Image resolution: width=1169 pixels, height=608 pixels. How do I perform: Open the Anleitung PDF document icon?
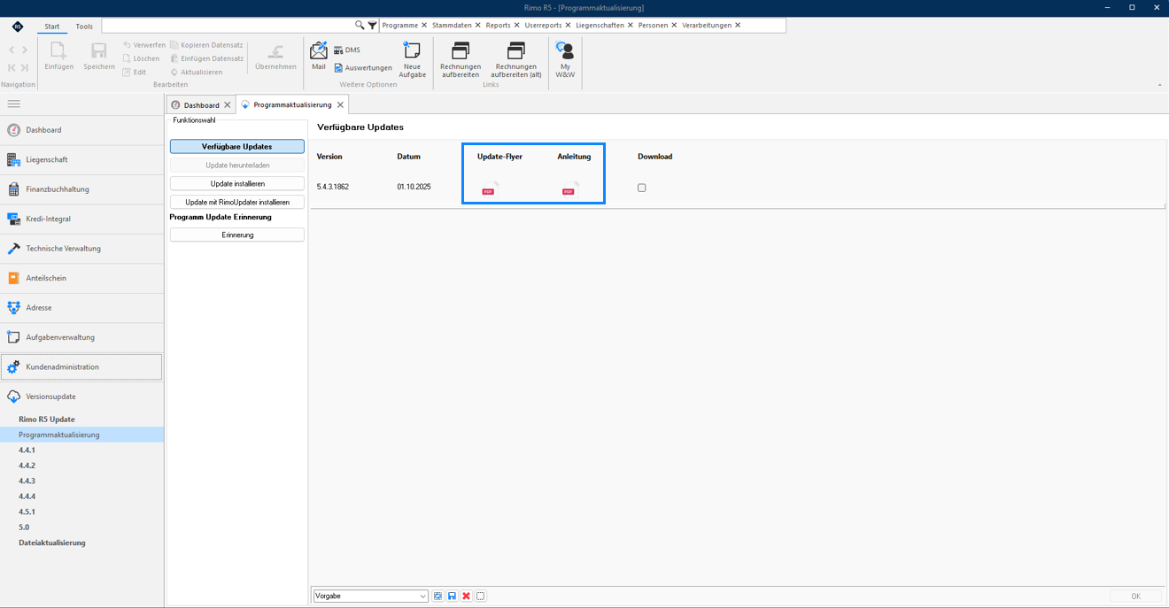[x=570, y=188]
